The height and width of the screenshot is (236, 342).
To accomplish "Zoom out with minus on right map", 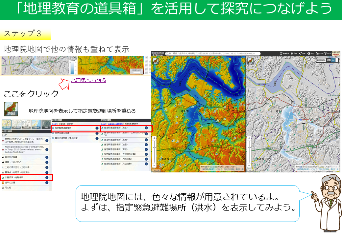I will (249, 166).
